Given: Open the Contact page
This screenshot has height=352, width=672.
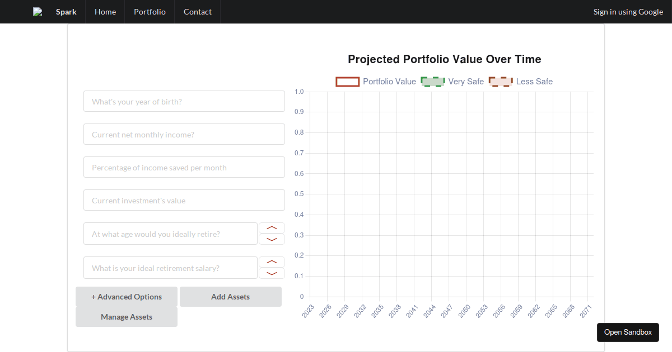Looking at the screenshot, I should pos(198,12).
